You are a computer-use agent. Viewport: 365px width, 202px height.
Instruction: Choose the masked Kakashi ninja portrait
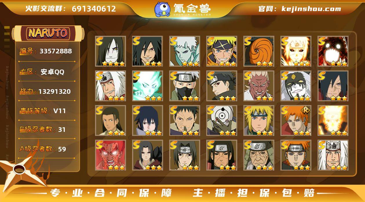pyautogui.click(x=185, y=86)
